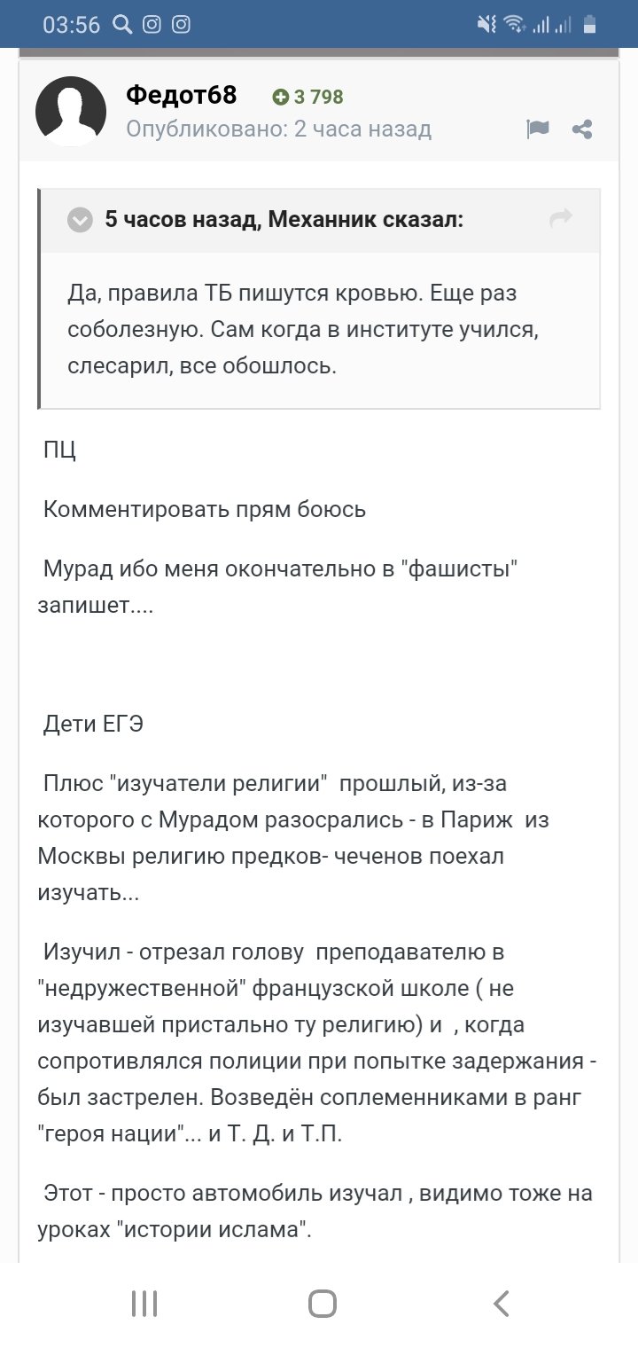The width and height of the screenshot is (638, 1348).
Task: Open the Федот68 username link
Action: [x=182, y=96]
